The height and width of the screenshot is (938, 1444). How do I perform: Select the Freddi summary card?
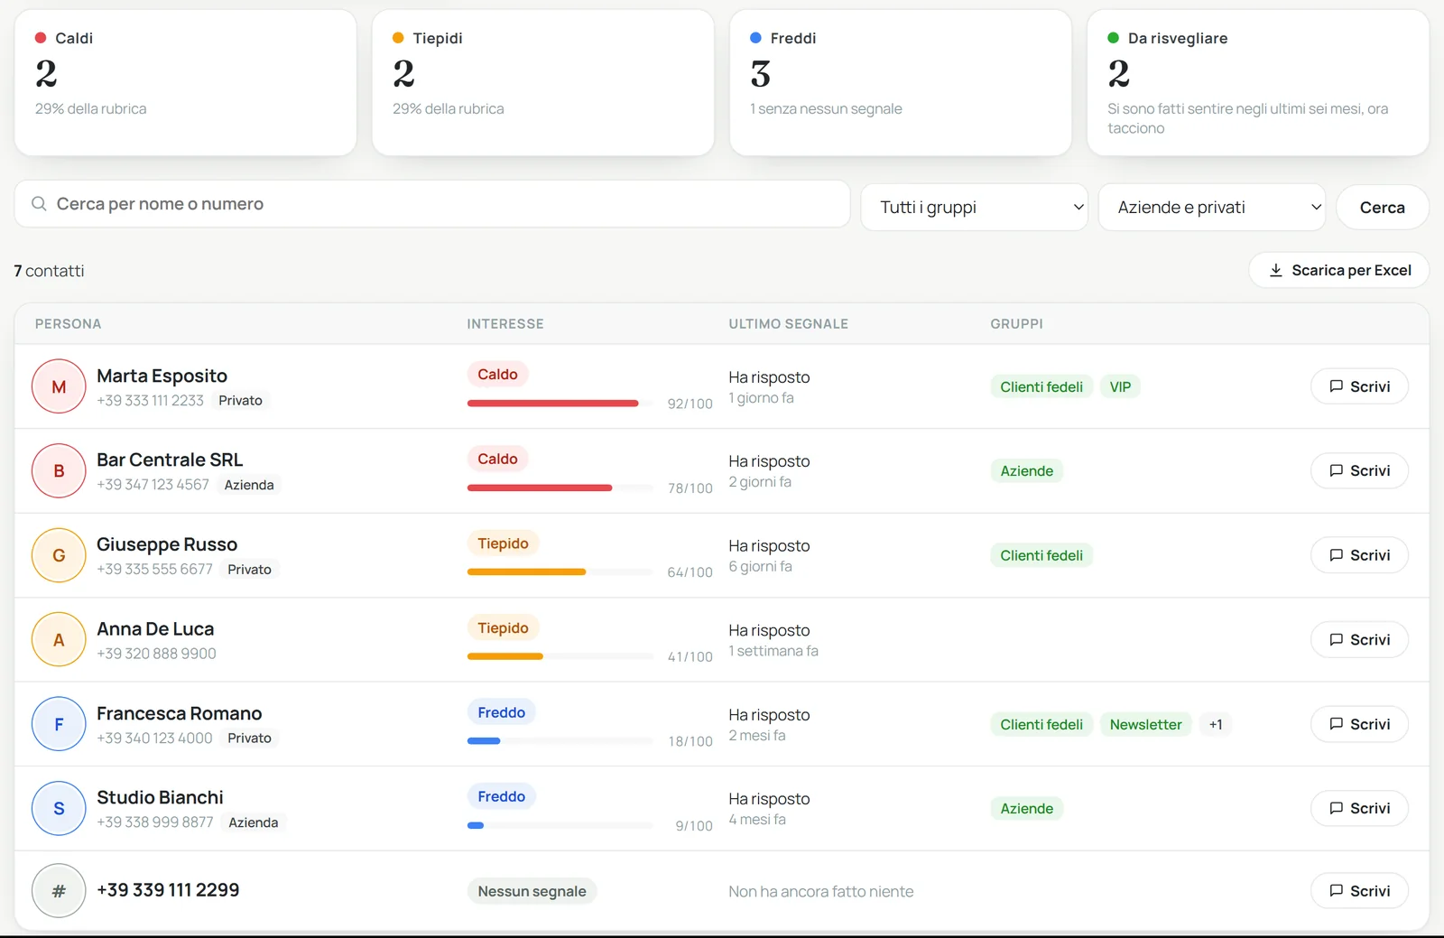pos(900,83)
